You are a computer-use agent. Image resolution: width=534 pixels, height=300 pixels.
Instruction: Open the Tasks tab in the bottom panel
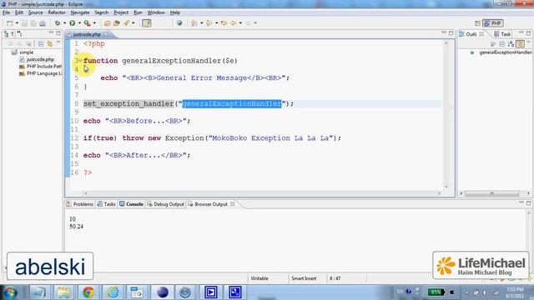point(107,204)
